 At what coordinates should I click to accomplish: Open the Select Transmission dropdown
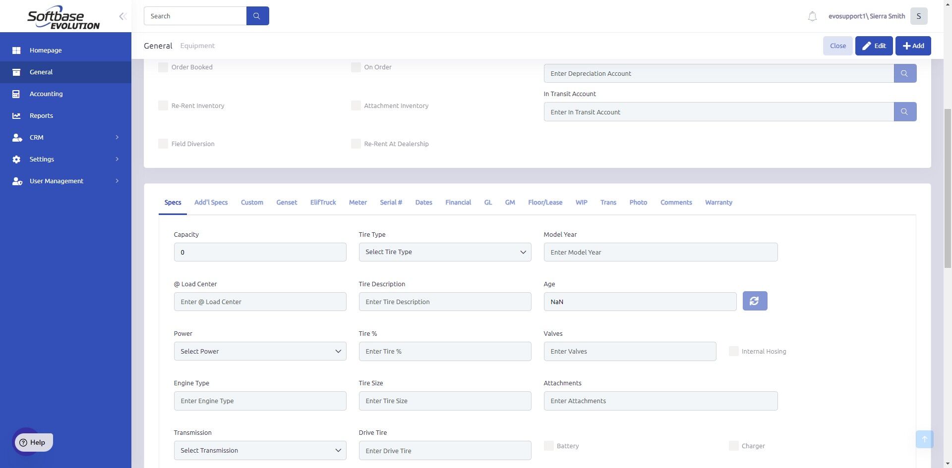[260, 450]
